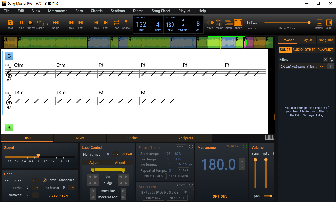Clear loop Num times with CLEAR
336x202 pixels.
click(127, 154)
